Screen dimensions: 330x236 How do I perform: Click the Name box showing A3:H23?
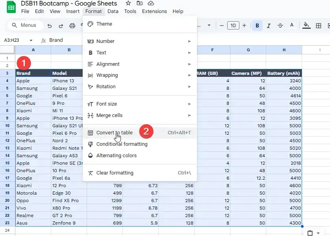pyautogui.click(x=12, y=40)
